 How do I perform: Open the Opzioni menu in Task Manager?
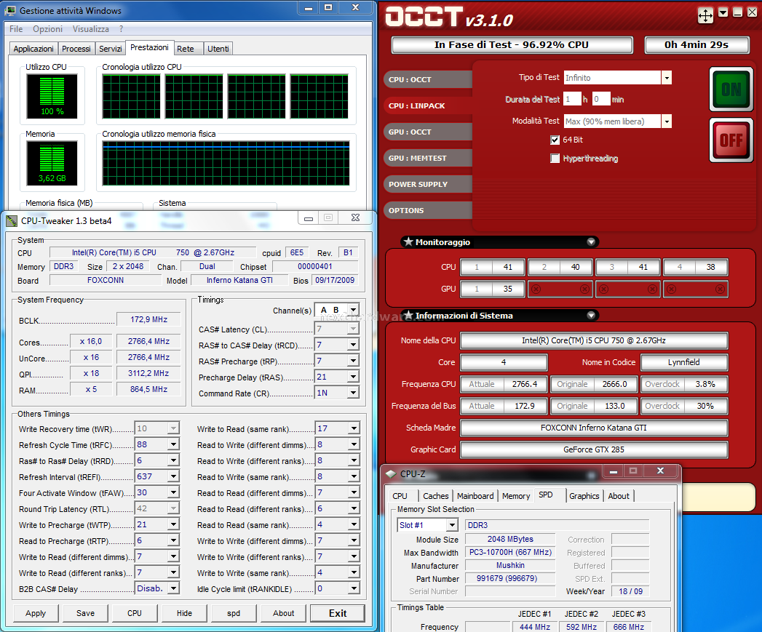pyautogui.click(x=47, y=29)
